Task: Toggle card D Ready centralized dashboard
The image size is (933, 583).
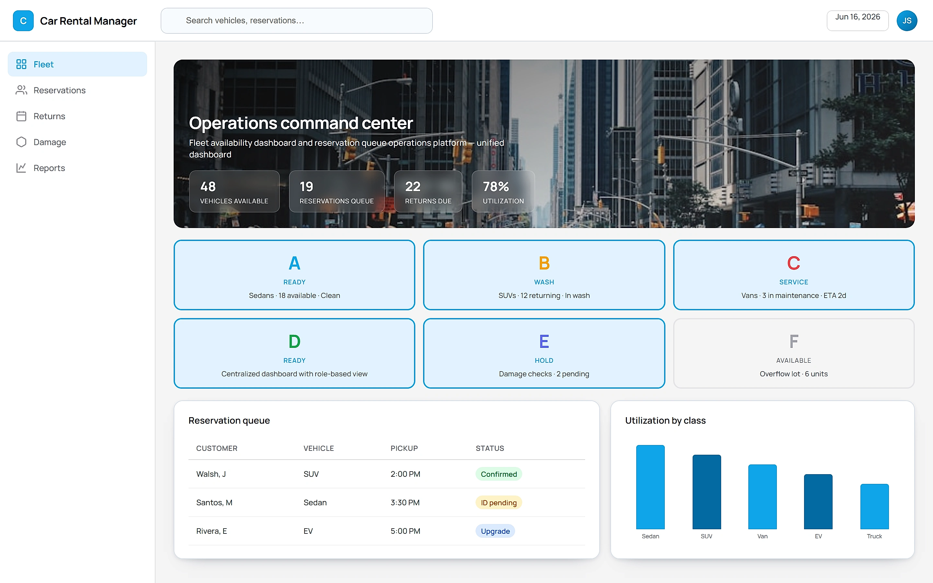Action: tap(294, 353)
